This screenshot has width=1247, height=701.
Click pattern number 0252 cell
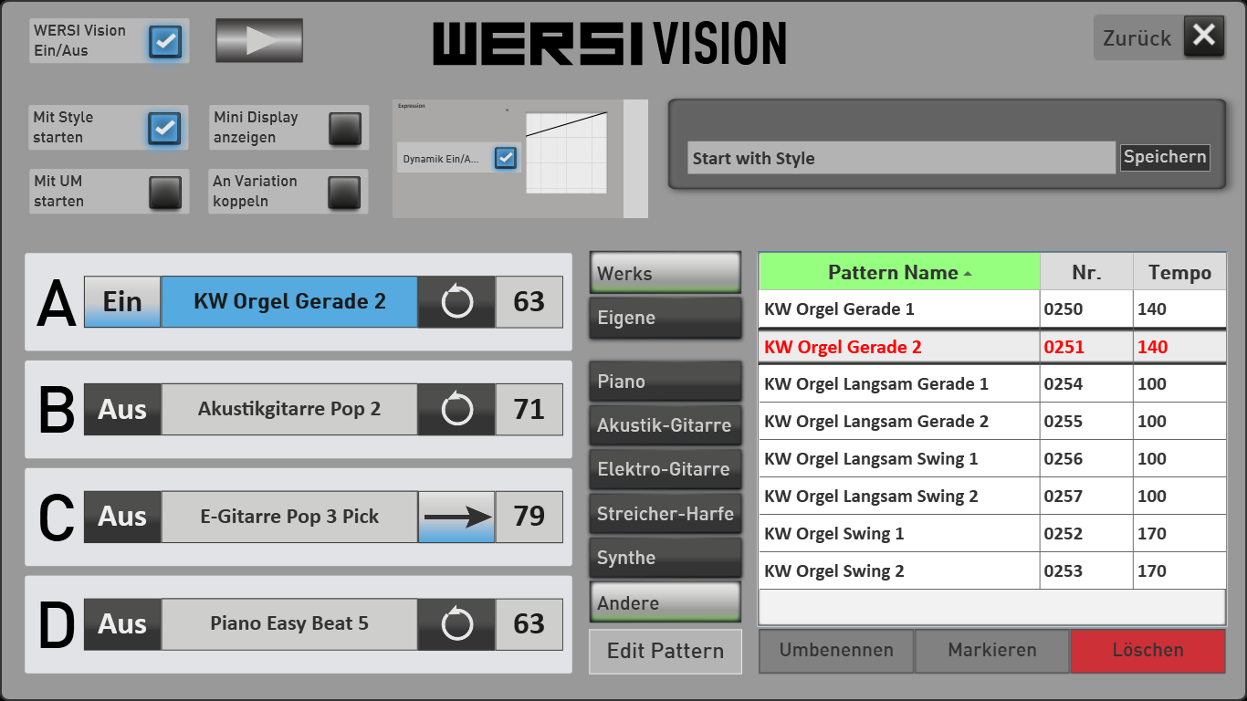[x=1086, y=534]
